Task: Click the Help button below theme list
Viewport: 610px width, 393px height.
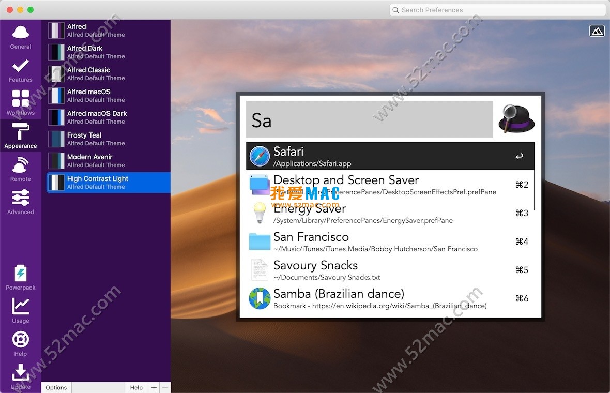Action: pyautogui.click(x=136, y=387)
